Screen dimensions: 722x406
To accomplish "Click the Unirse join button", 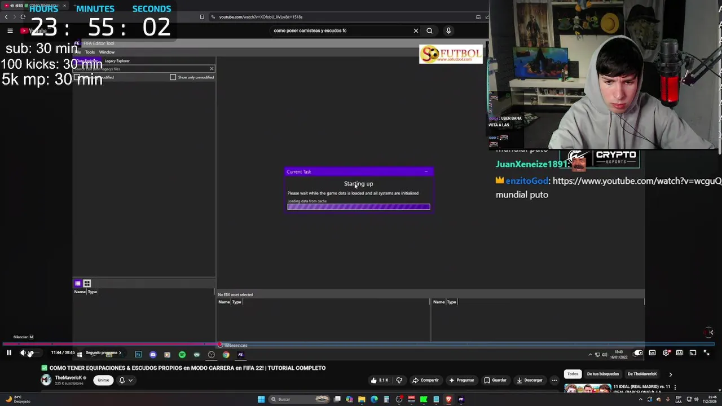I will click(x=103, y=380).
